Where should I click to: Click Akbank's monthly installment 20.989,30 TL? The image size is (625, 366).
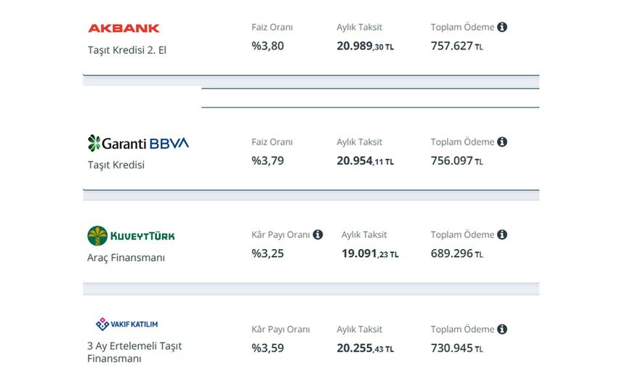[x=365, y=46]
